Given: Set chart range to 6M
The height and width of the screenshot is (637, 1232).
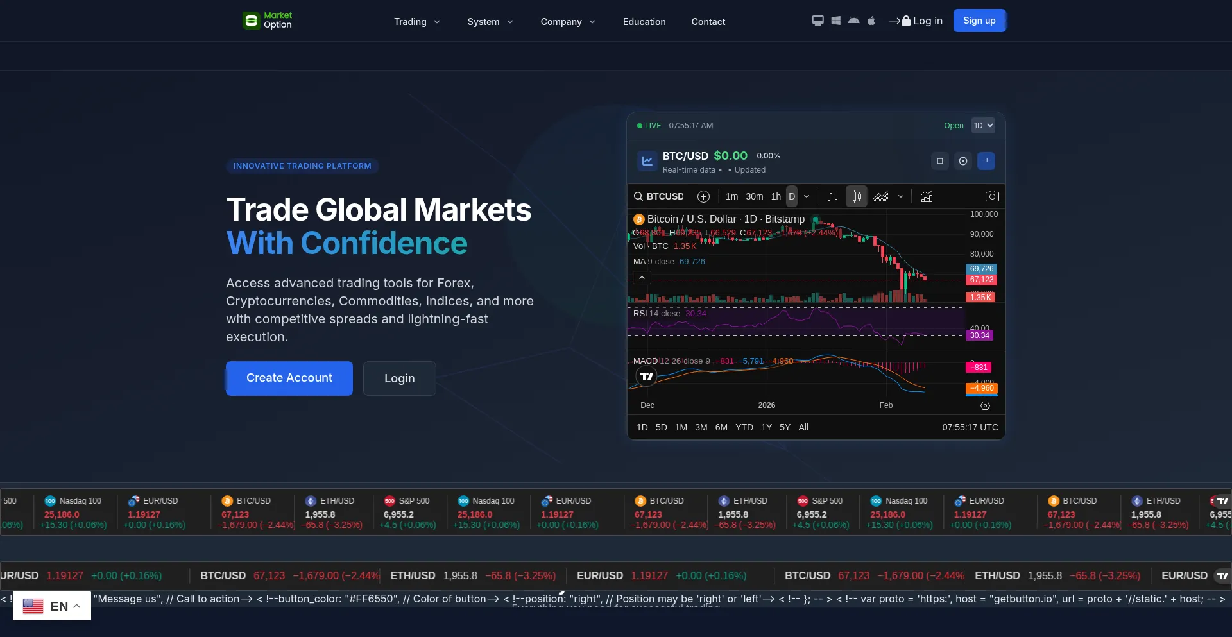Looking at the screenshot, I should click(x=721, y=427).
